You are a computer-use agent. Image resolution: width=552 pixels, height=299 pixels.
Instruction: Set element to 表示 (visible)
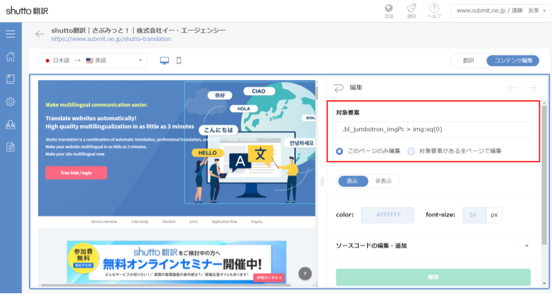click(x=352, y=181)
